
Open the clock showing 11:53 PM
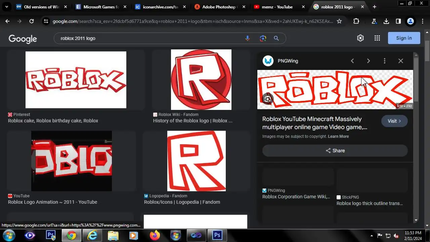click(x=413, y=235)
